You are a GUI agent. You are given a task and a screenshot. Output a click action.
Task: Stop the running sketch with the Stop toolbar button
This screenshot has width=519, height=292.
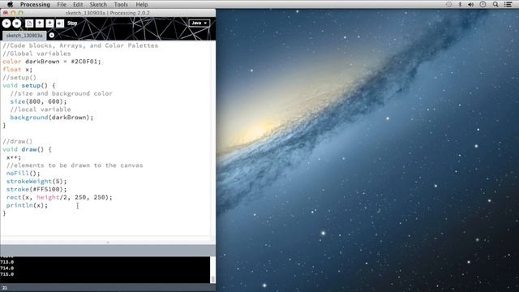click(17, 24)
